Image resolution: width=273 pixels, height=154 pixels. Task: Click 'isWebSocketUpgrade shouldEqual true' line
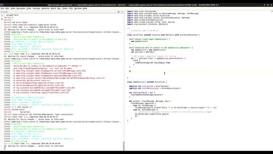point(152,62)
